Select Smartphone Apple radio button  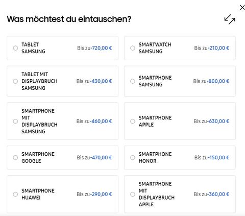point(133,121)
